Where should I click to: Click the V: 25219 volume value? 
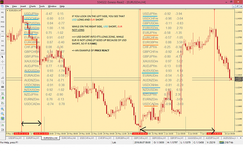pyautogui.click(x=211, y=143)
